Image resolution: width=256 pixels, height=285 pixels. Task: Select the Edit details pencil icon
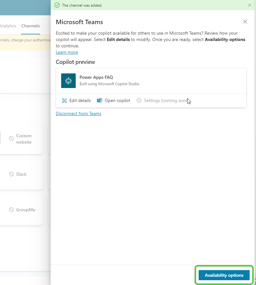[x=64, y=100]
